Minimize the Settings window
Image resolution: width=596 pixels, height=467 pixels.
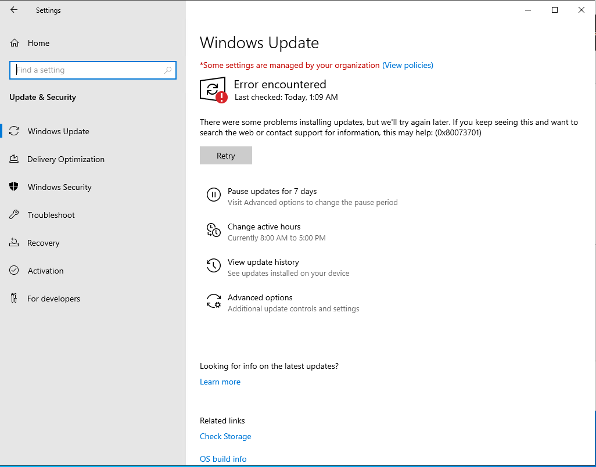(x=528, y=10)
